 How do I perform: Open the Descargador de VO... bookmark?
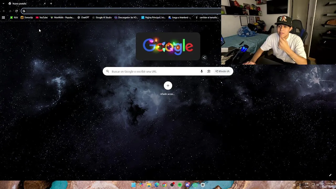tap(126, 18)
